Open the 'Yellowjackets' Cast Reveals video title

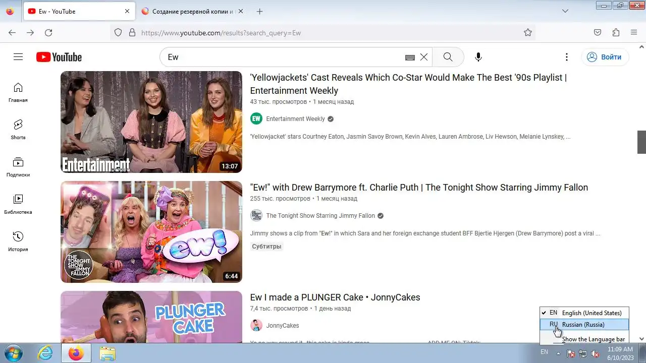pos(408,84)
